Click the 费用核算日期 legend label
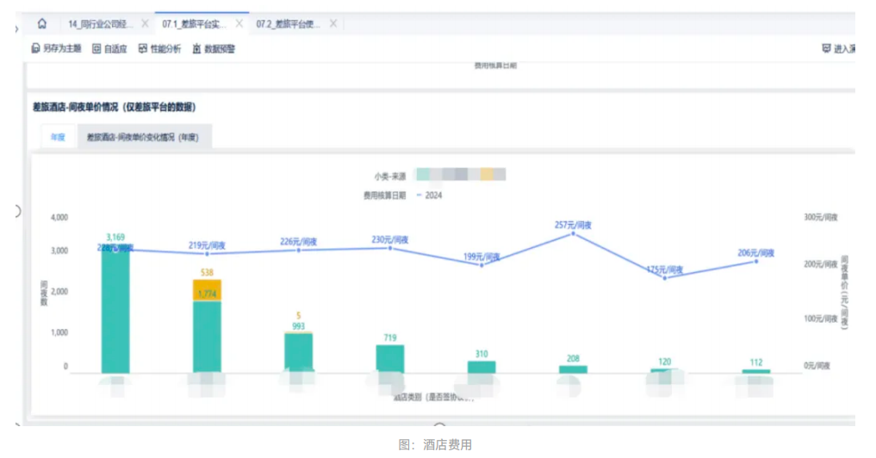Screen dimensions: 876x458 pyautogui.click(x=384, y=195)
